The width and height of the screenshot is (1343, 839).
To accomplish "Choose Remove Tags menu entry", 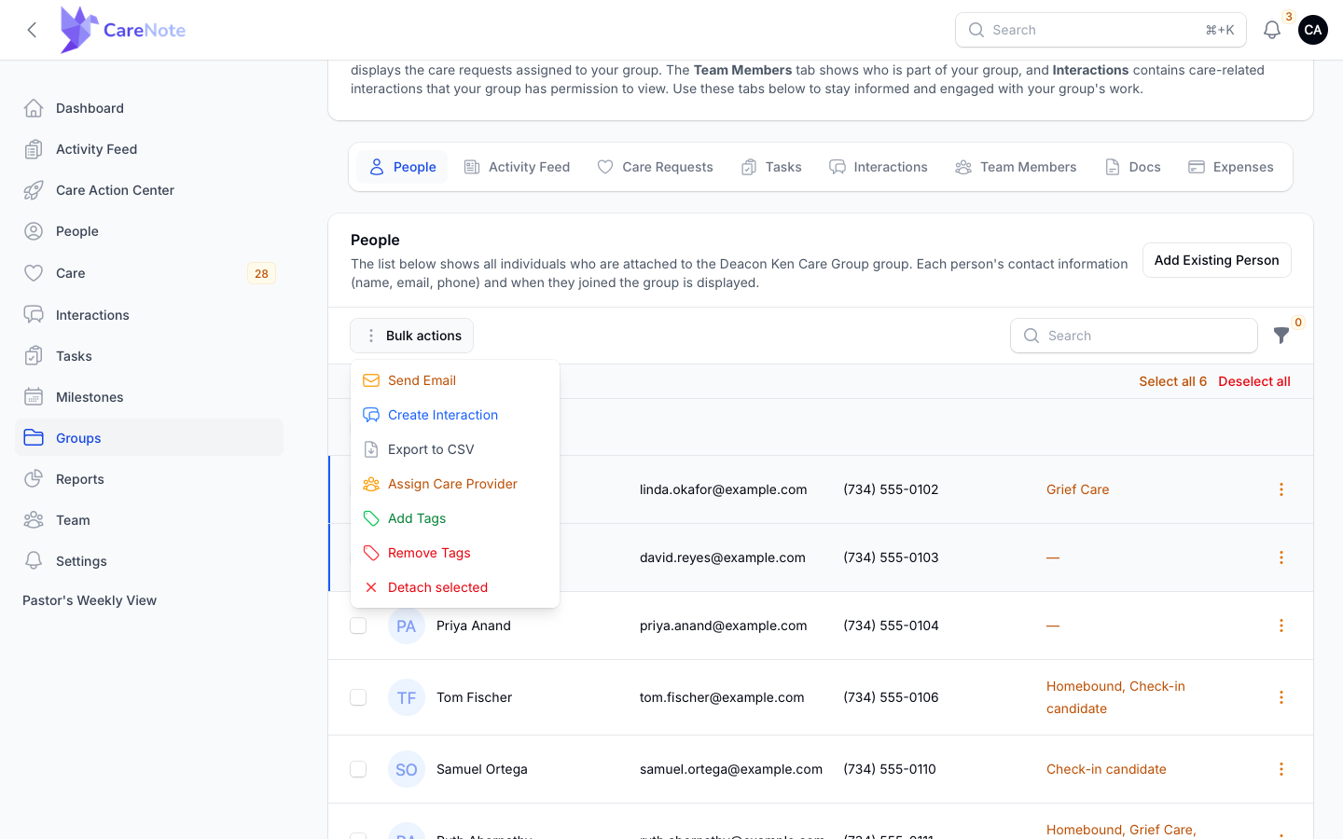I will coord(455,553).
